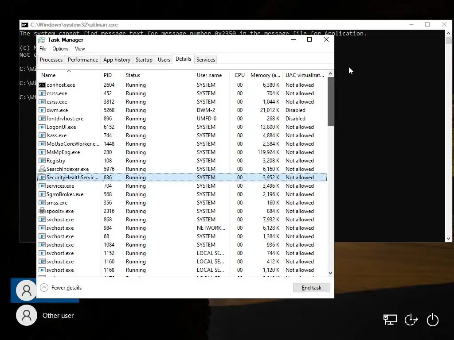Click the lsass.exe process icon
This screenshot has width=454, height=340.
[x=42, y=135]
